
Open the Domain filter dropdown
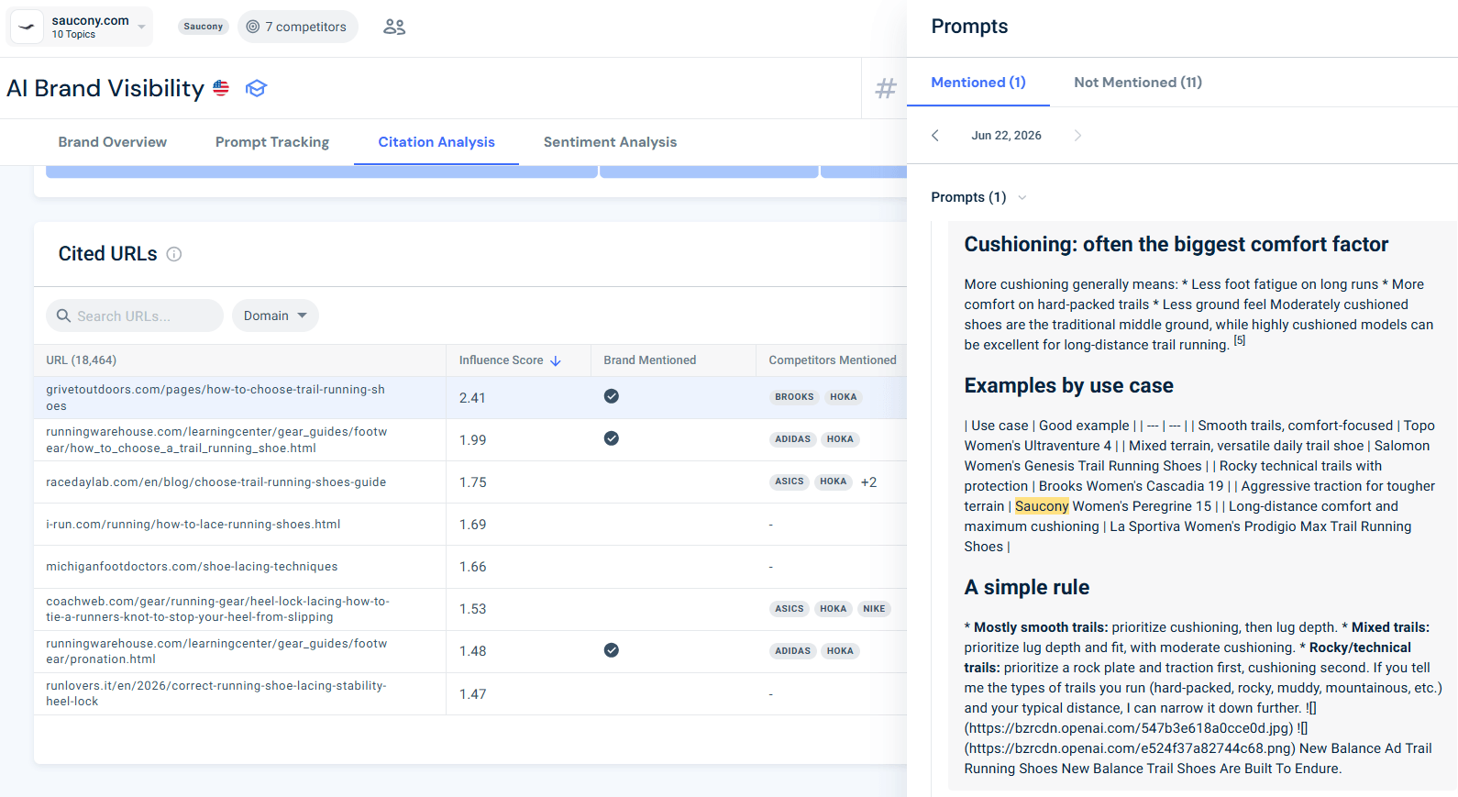pyautogui.click(x=275, y=315)
